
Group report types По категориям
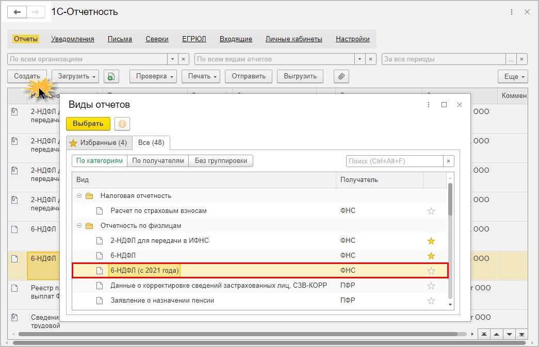(x=100, y=161)
